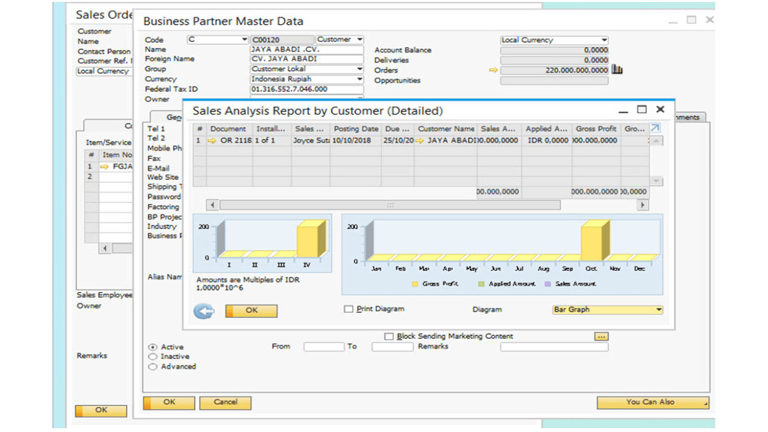The image size is (768, 432).
Task: Sort by the Customer Name column header
Action: tap(445, 129)
